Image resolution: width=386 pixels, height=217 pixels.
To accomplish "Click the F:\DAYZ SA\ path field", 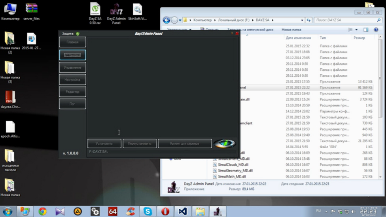I will coord(163,152).
